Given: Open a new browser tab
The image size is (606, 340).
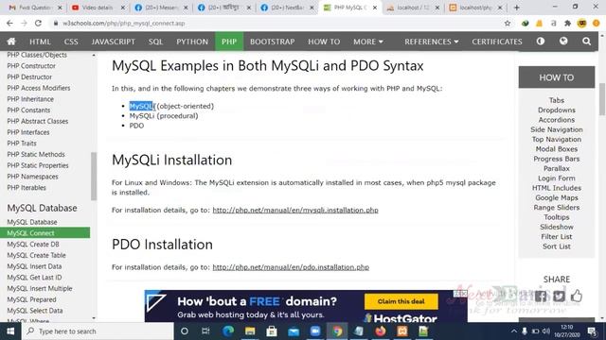Looking at the screenshot, I should pos(517,8).
